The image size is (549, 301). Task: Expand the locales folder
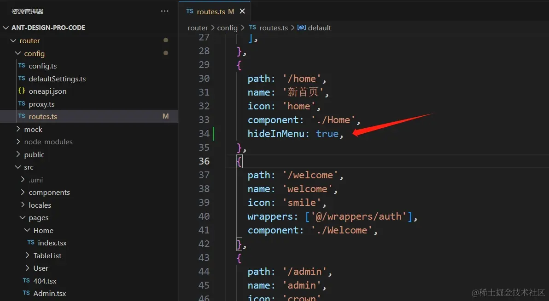point(23,205)
